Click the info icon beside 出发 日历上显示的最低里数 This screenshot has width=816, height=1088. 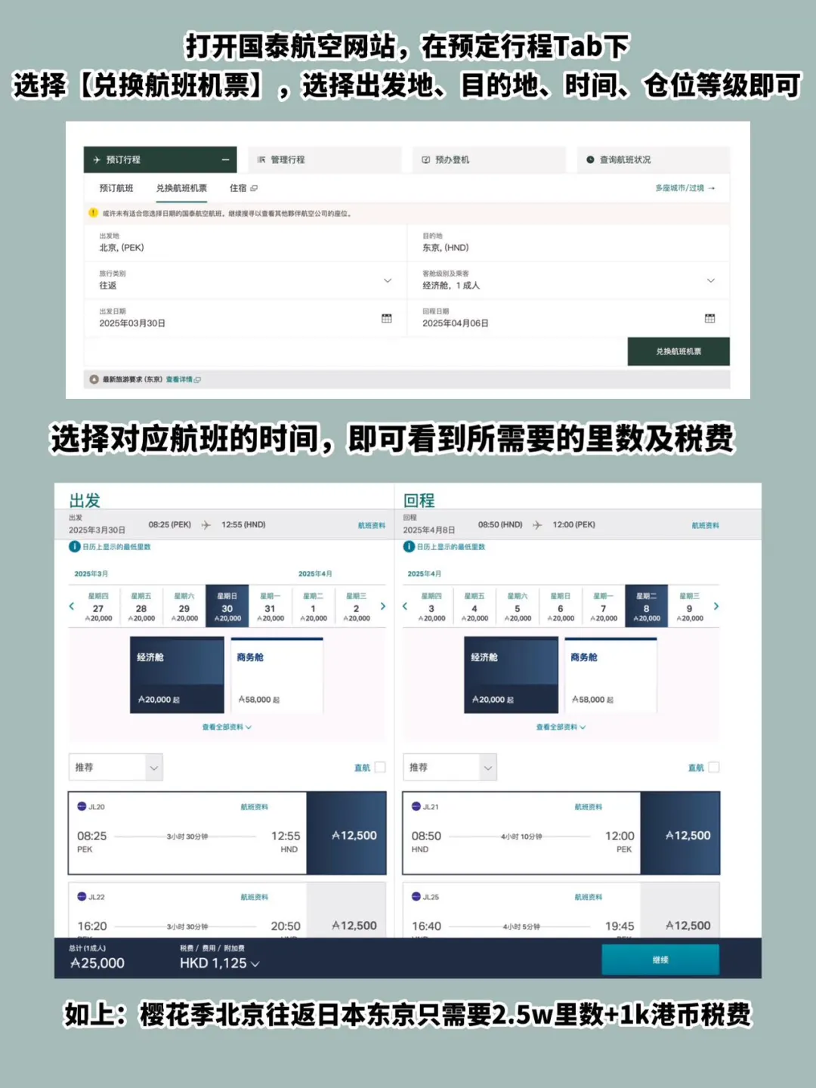tap(74, 546)
